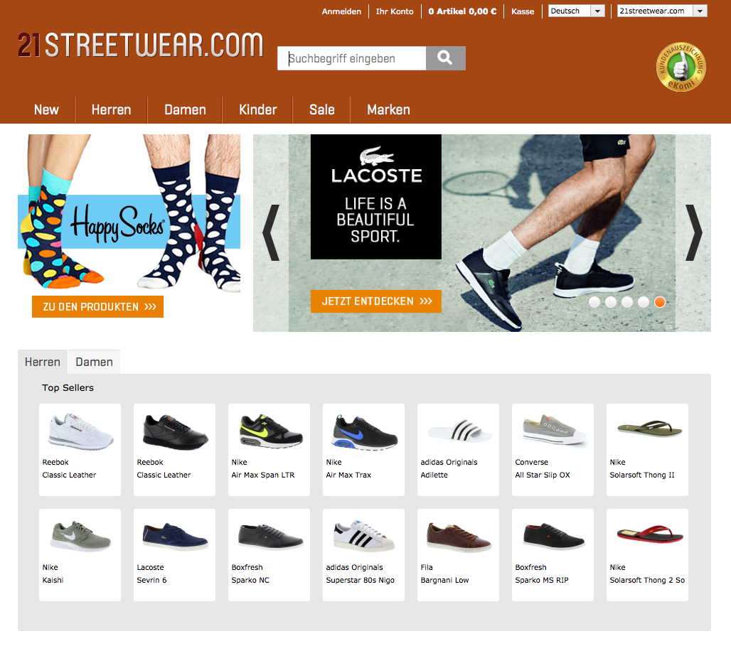Viewport: 731px width, 646px height.
Task: Go to previous slide with left arrow
Action: pyautogui.click(x=271, y=232)
